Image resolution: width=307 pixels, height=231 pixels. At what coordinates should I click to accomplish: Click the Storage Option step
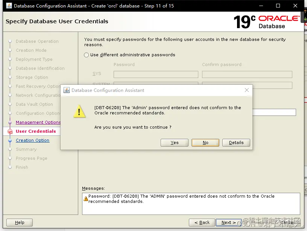32,77
